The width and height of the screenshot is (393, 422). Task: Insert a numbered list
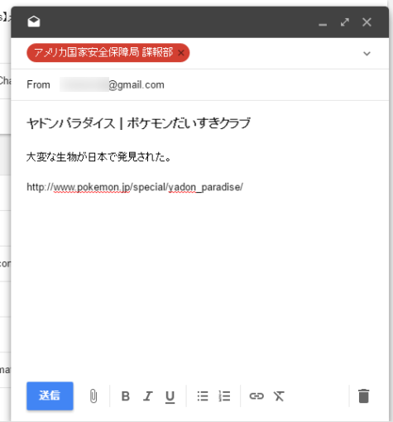[x=224, y=396]
